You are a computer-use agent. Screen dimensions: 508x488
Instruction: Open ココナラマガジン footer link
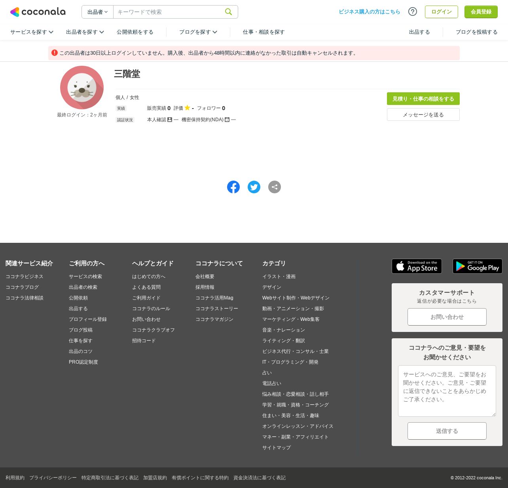tap(214, 319)
